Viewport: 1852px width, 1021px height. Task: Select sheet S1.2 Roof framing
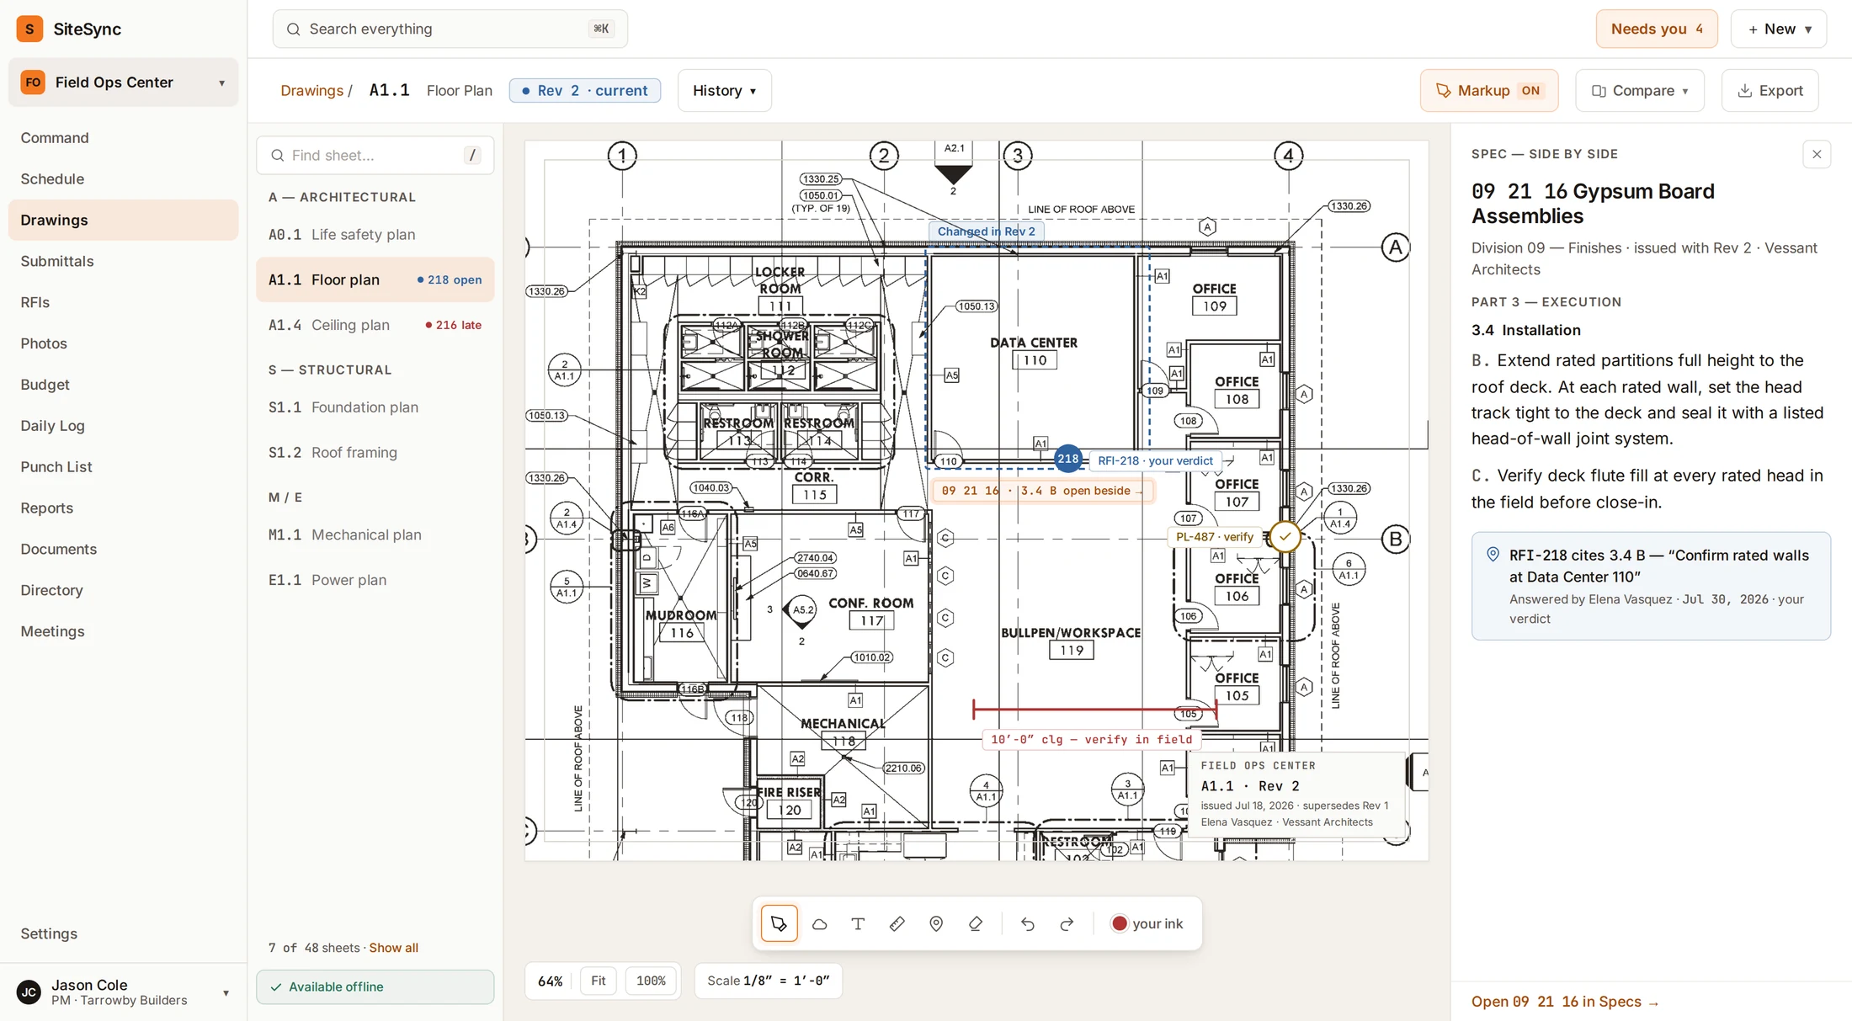[375, 452]
